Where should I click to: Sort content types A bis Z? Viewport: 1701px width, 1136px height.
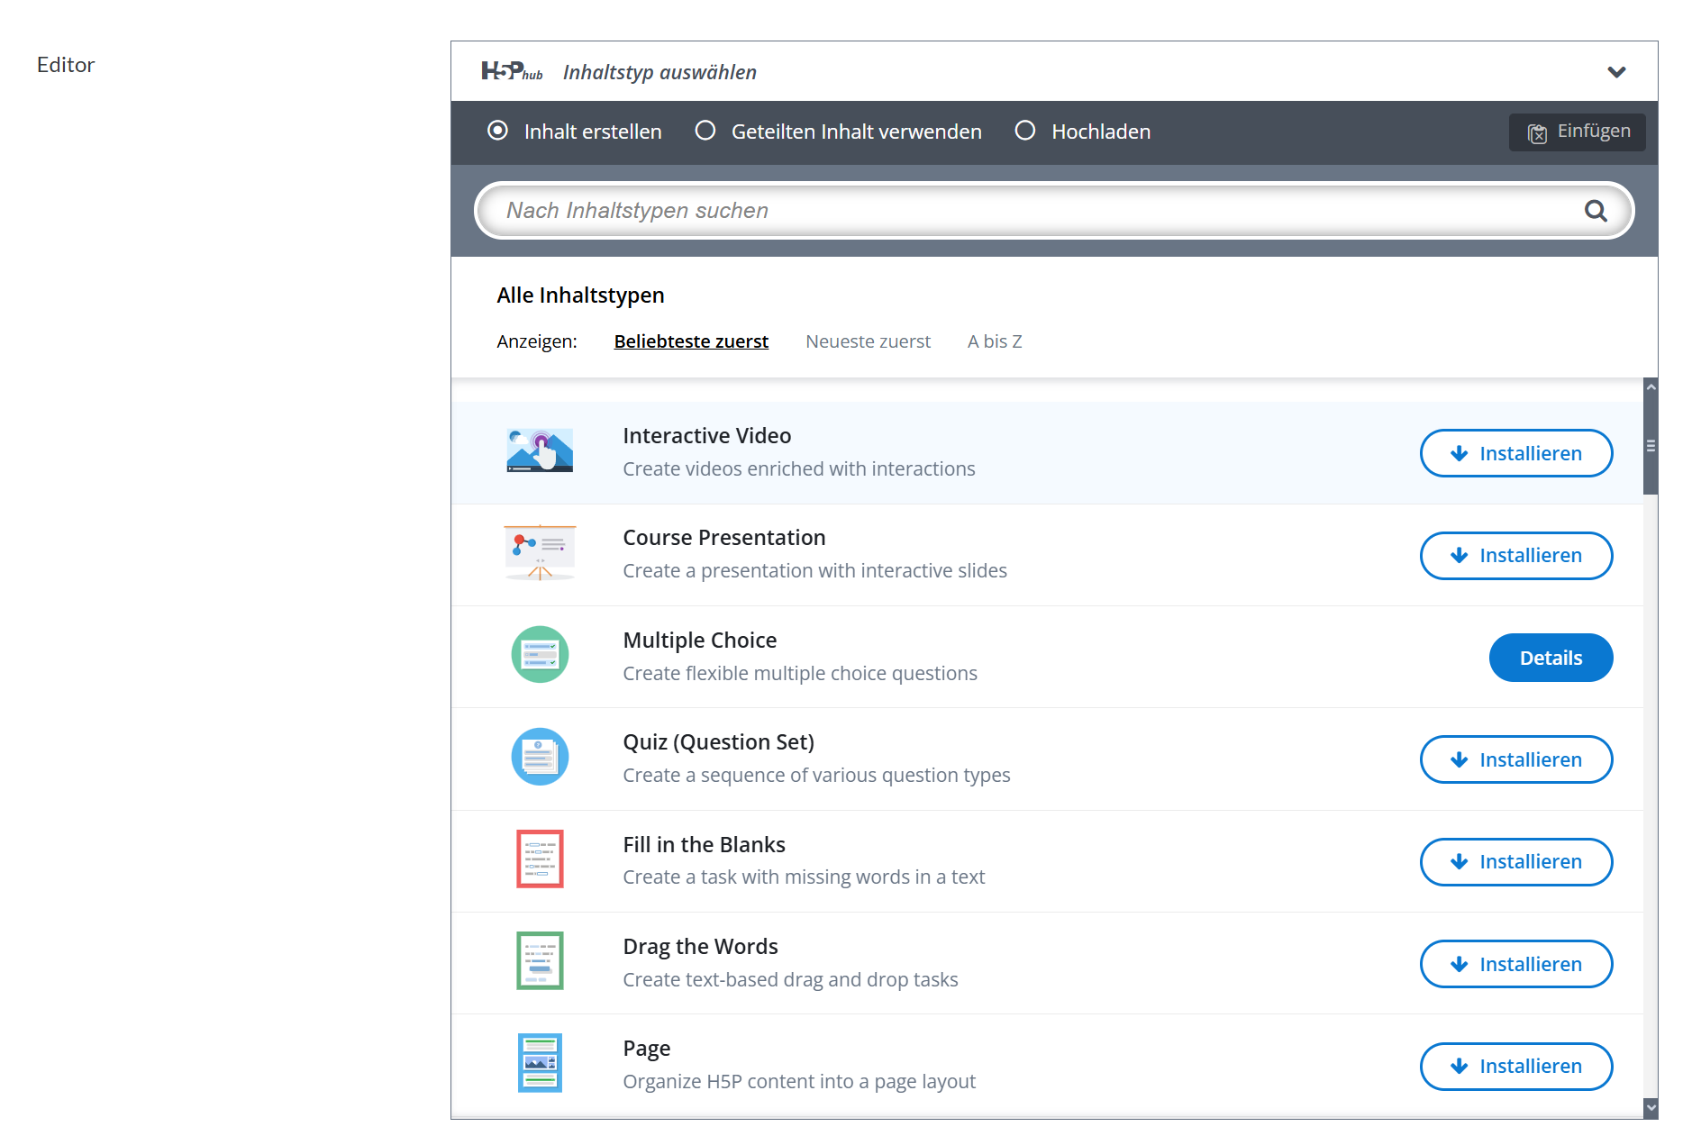click(995, 341)
